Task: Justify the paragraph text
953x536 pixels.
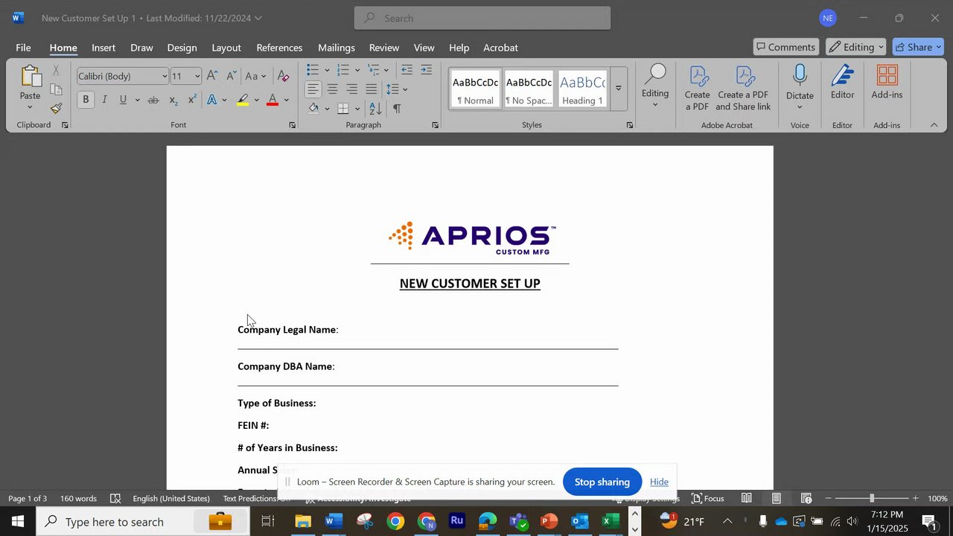Action: click(371, 89)
